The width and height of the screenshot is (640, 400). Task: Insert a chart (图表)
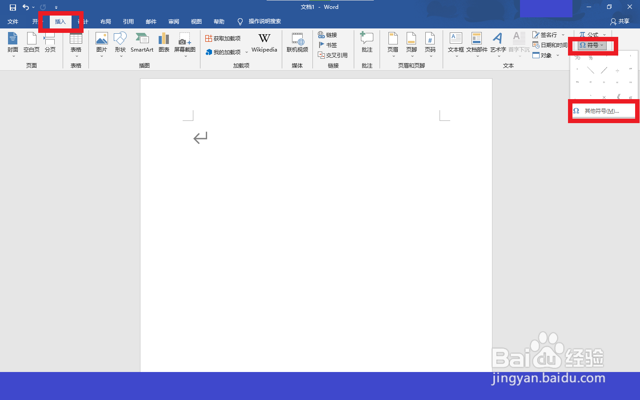coord(164,44)
